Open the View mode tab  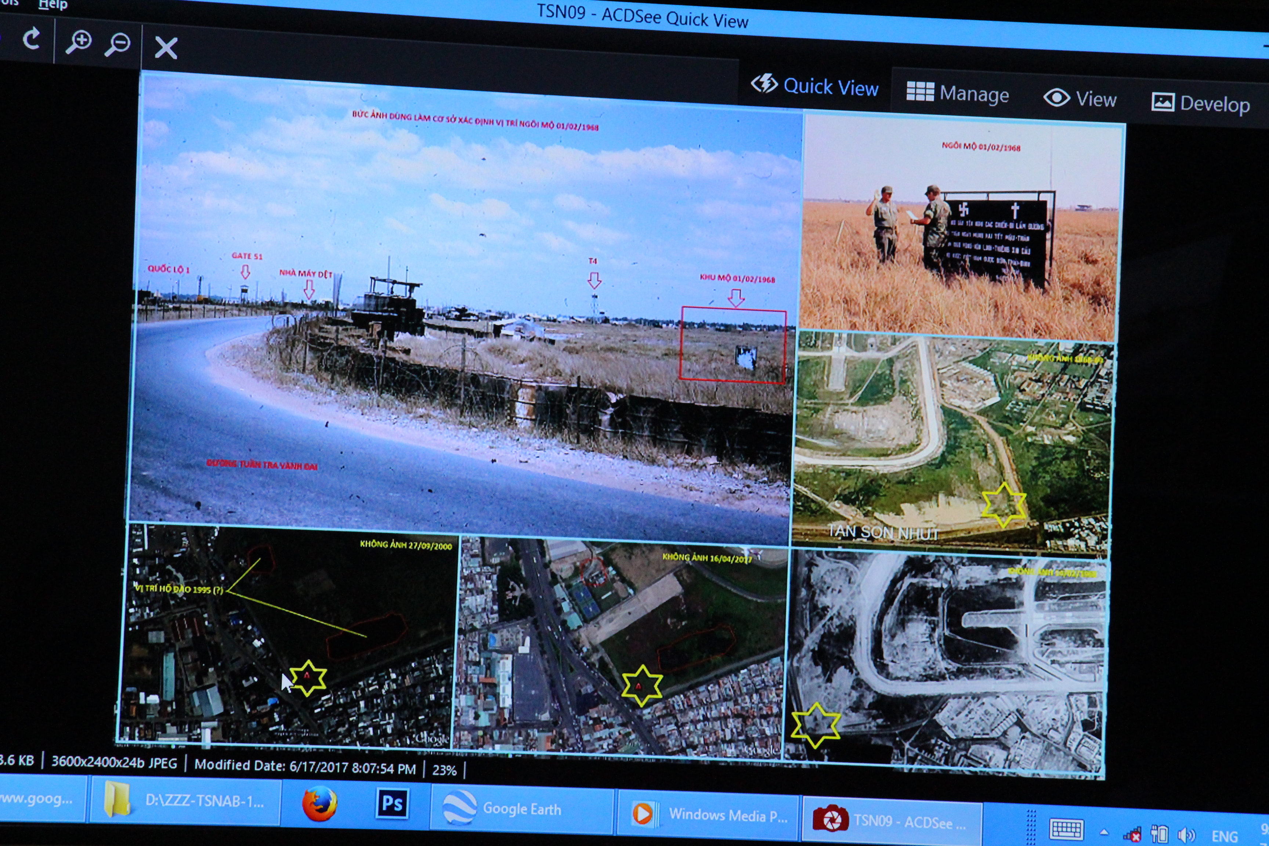[1080, 99]
